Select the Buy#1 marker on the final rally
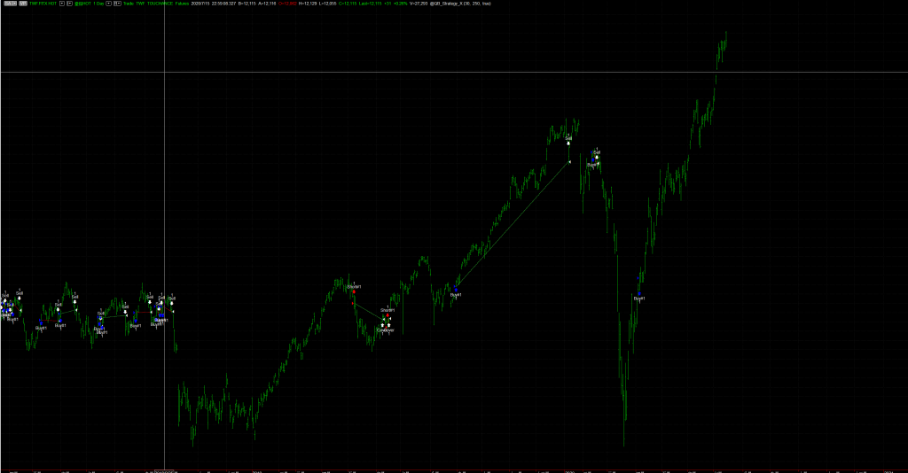 638,294
